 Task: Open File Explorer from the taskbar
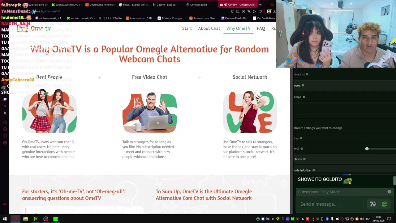[25, 219]
